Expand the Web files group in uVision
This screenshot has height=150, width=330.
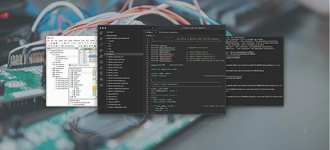[52, 62]
